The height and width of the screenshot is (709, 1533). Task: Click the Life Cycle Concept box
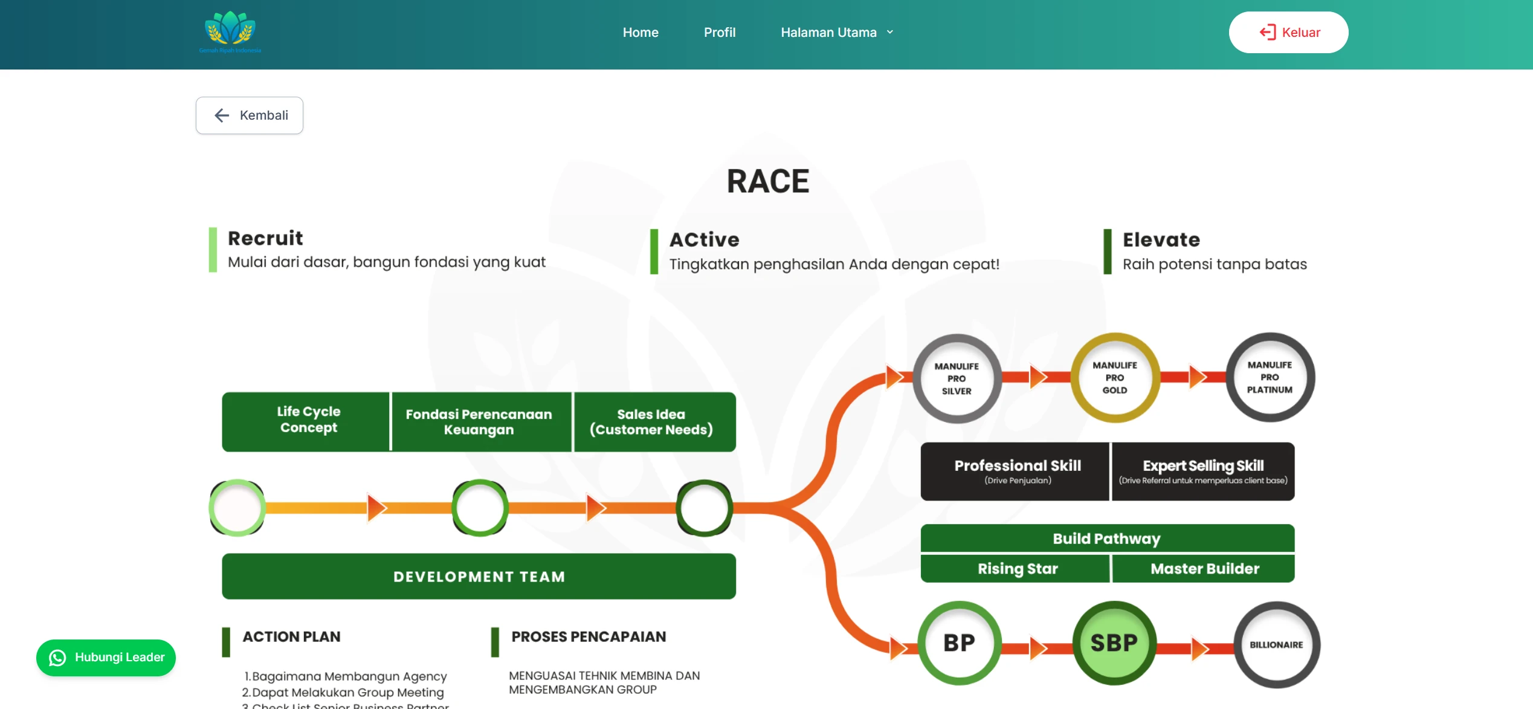(x=308, y=421)
